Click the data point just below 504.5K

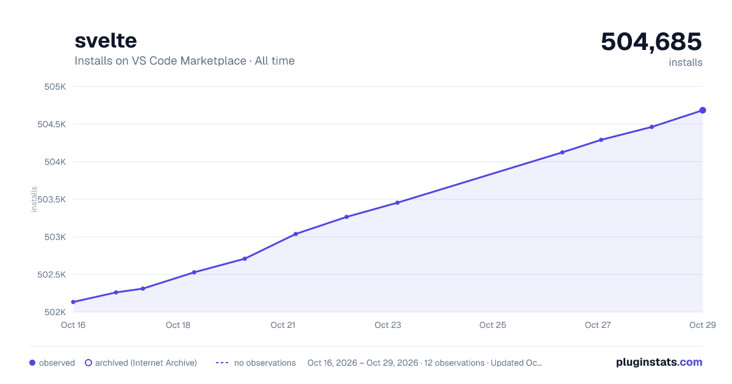[651, 127]
